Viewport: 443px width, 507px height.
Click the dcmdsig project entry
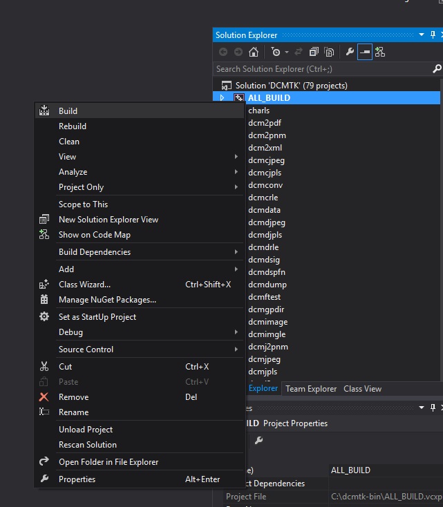264,260
